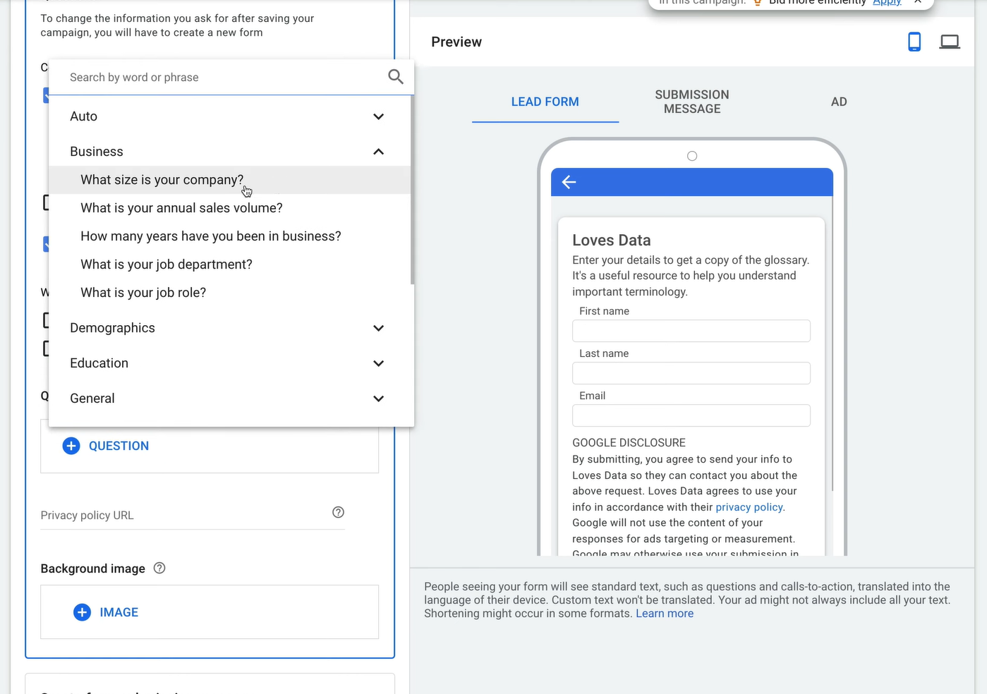Switch preview to desktop view
The width and height of the screenshot is (987, 694).
[x=950, y=42]
